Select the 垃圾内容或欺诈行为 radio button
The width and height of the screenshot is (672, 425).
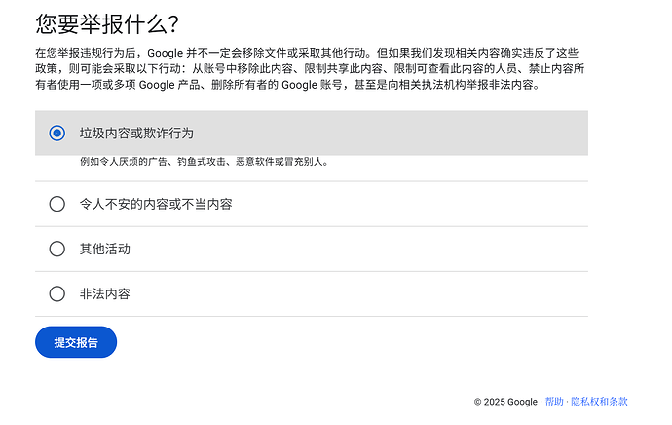tap(57, 133)
